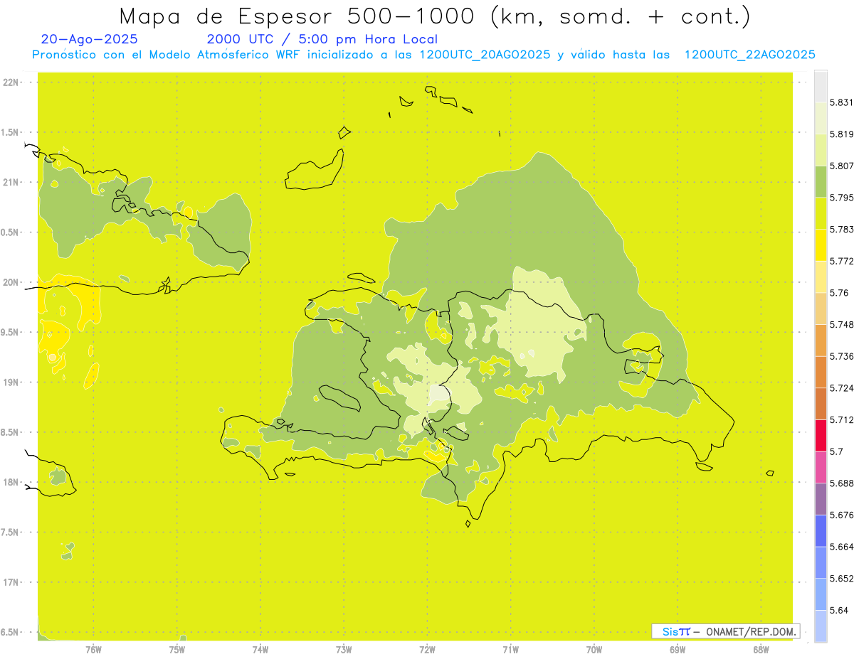The image size is (854, 659).
Task: Select the pink legend color swatch
Action: tap(821, 467)
